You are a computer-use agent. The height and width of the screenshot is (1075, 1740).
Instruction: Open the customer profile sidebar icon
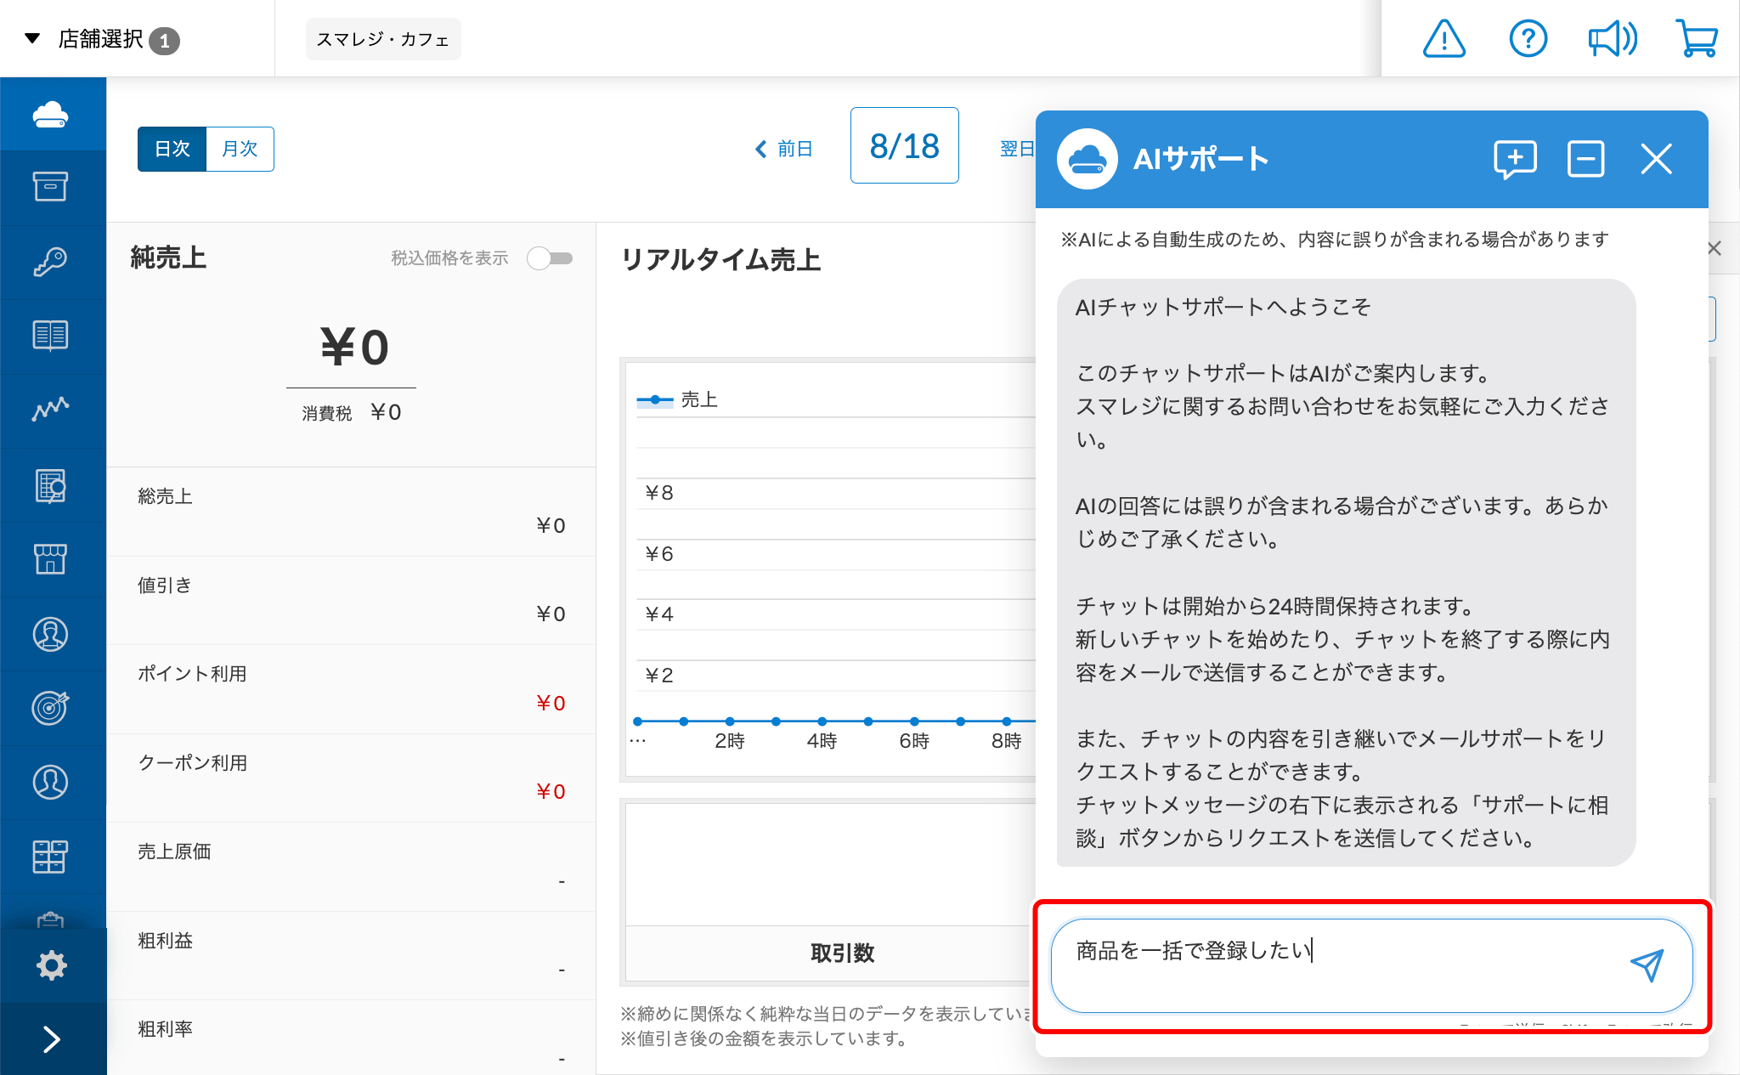[x=51, y=782]
